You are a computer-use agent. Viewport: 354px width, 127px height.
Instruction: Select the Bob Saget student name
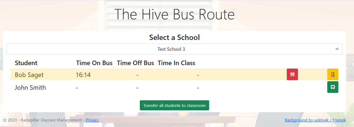coord(29,75)
